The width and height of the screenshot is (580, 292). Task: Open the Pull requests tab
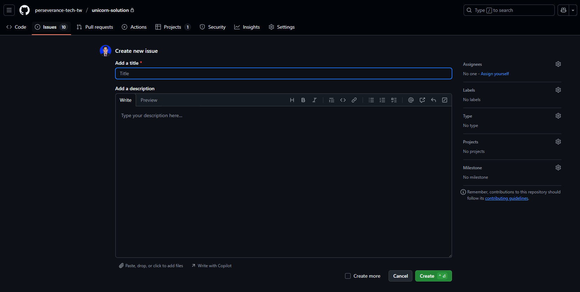point(95,27)
